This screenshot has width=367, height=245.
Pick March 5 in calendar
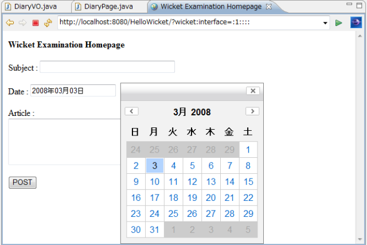[192, 166]
